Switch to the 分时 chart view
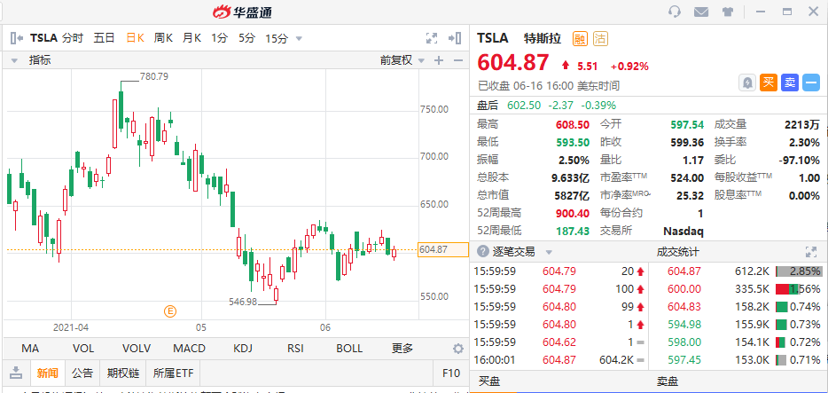The height and width of the screenshot is (393, 828). pyautogui.click(x=73, y=38)
